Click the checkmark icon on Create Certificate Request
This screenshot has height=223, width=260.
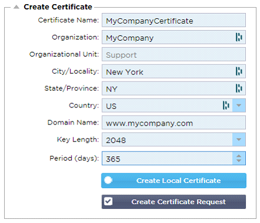click(108, 201)
